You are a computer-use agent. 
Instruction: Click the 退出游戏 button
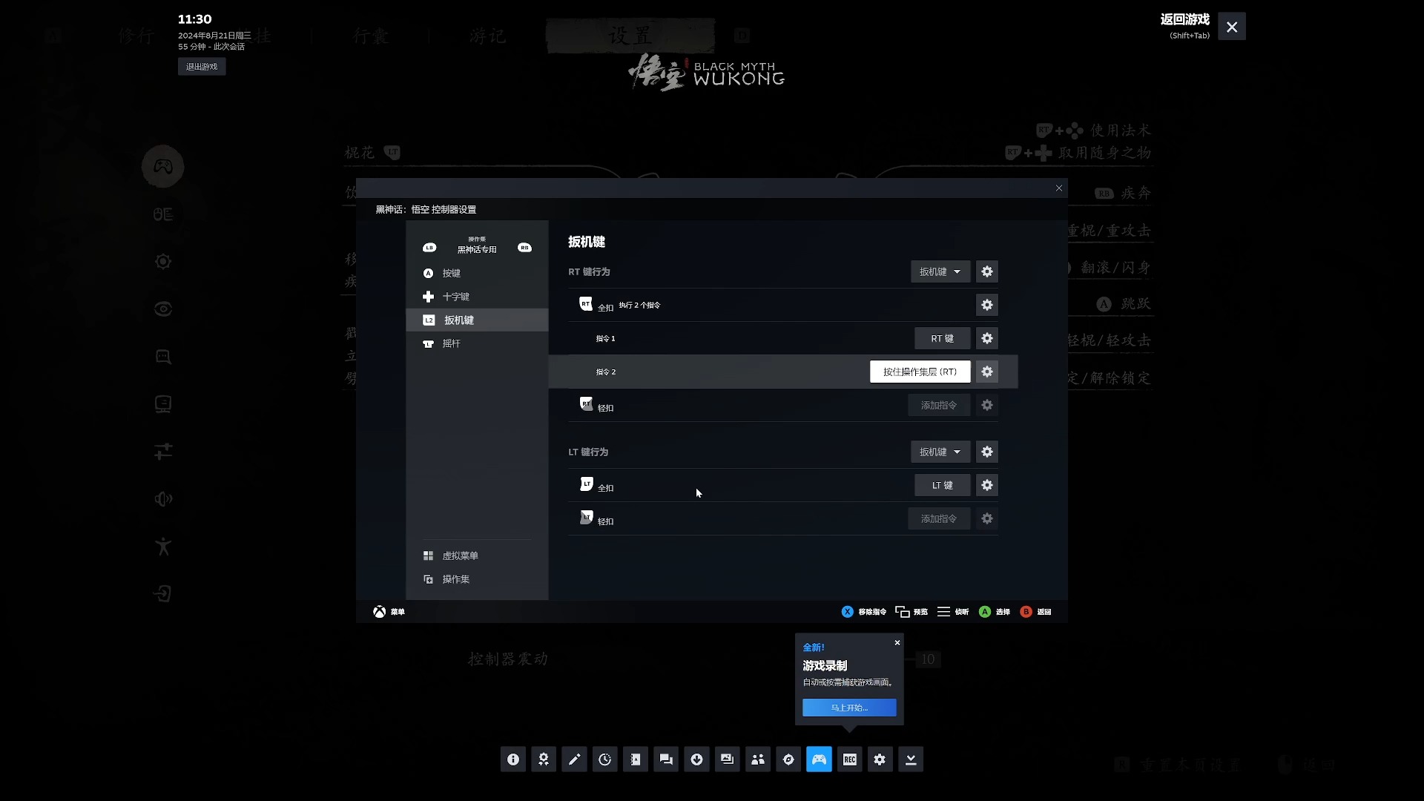(x=202, y=67)
